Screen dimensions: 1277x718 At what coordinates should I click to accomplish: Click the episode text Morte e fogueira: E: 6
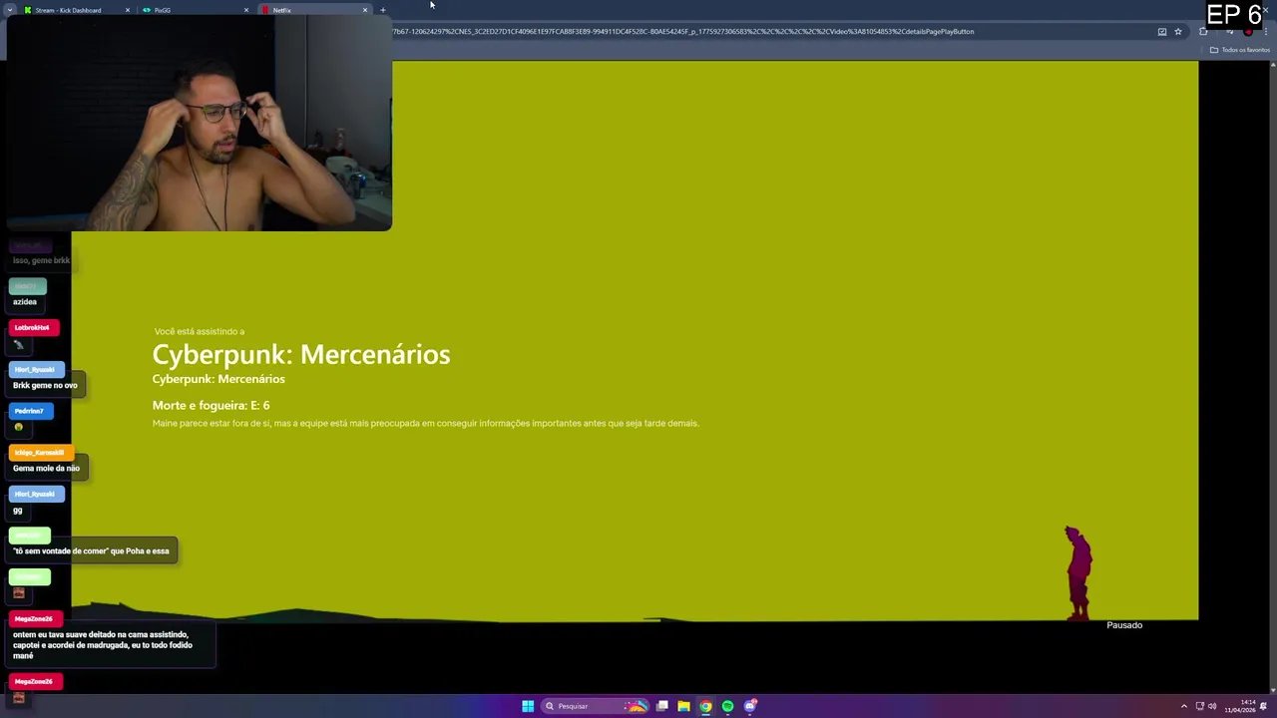tap(211, 406)
